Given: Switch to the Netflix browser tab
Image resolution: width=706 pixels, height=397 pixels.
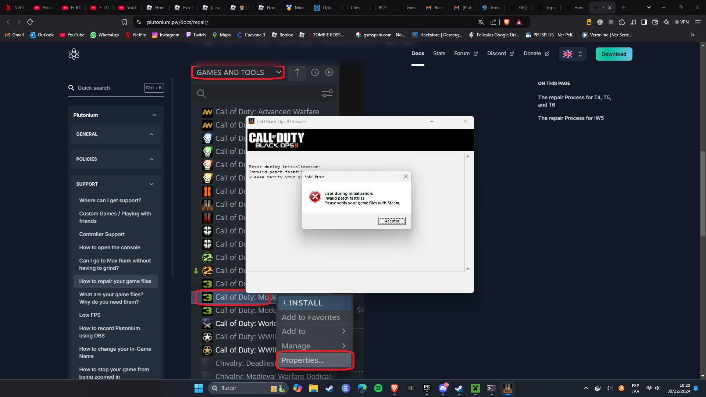Looking at the screenshot, I should [15, 7].
